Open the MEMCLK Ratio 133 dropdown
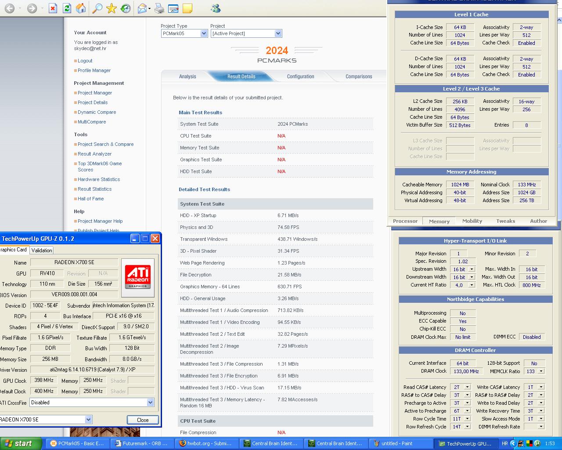562x450 pixels. point(541,371)
